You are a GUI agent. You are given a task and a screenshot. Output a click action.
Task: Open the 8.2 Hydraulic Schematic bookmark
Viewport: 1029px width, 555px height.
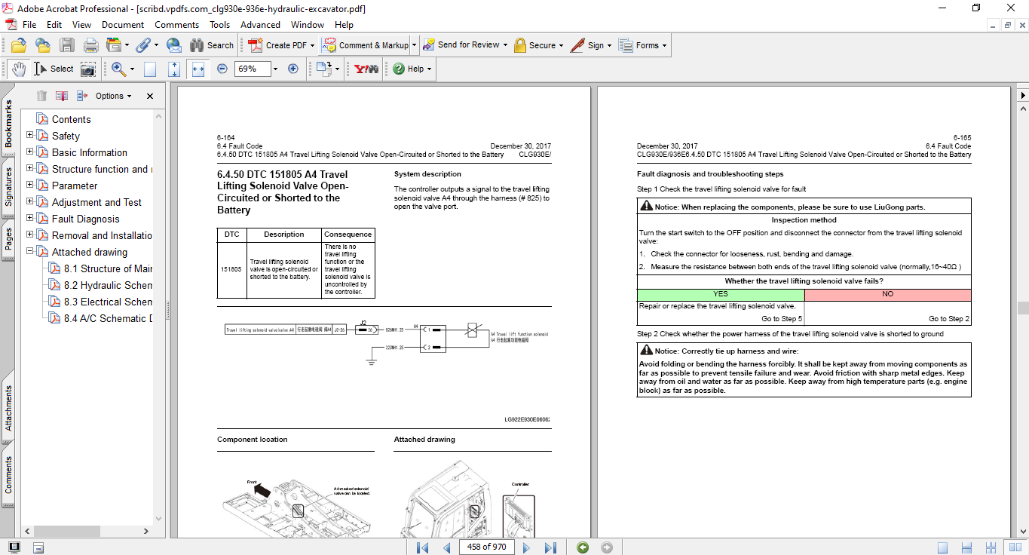pos(106,284)
